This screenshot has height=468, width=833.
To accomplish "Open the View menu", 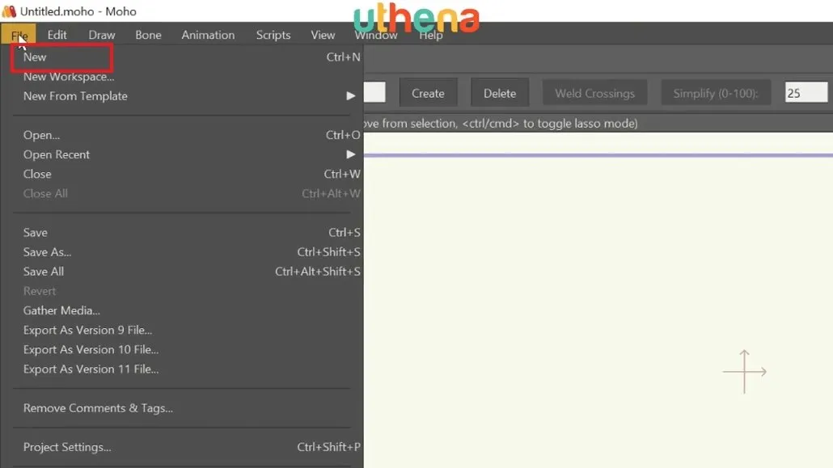I will point(323,35).
